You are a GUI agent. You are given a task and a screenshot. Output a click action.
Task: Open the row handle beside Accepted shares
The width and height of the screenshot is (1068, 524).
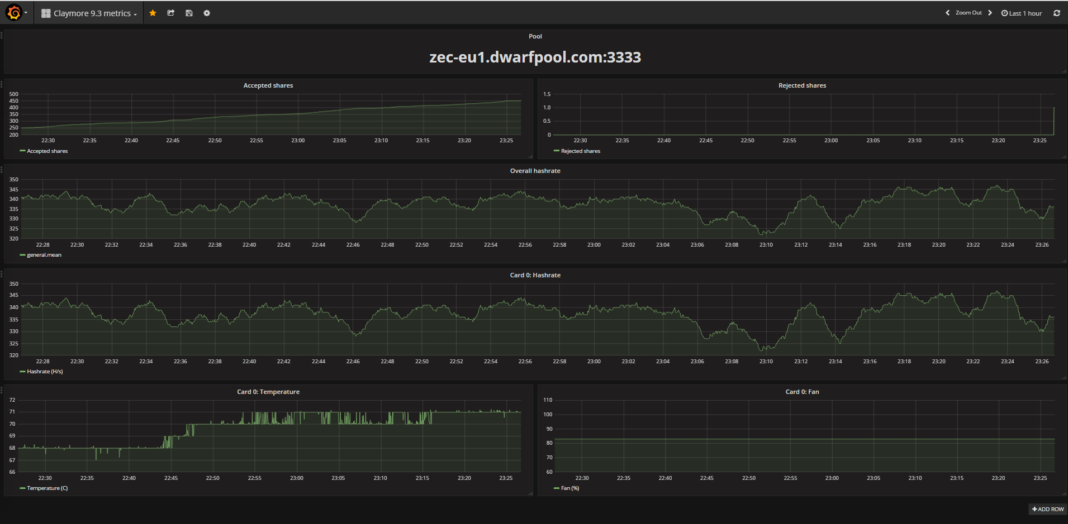(2, 84)
